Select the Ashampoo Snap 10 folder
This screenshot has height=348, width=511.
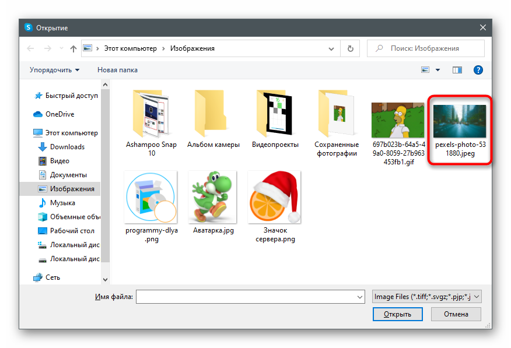click(x=151, y=123)
